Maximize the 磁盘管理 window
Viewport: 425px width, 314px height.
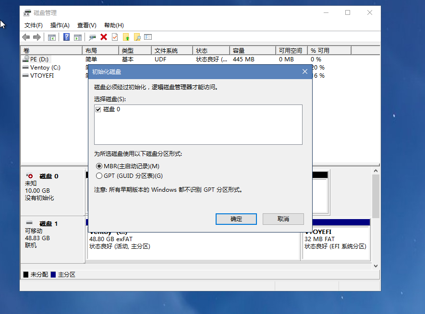[x=348, y=13]
